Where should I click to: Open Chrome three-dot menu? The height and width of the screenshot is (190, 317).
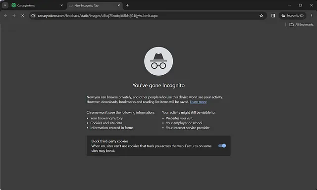click(x=312, y=16)
